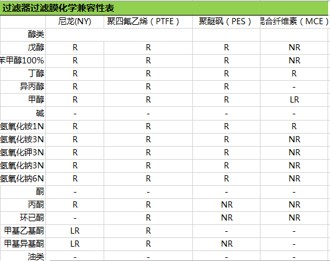Select R in 环已酮 row under PTFE
330x261 pixels.
coord(148,217)
